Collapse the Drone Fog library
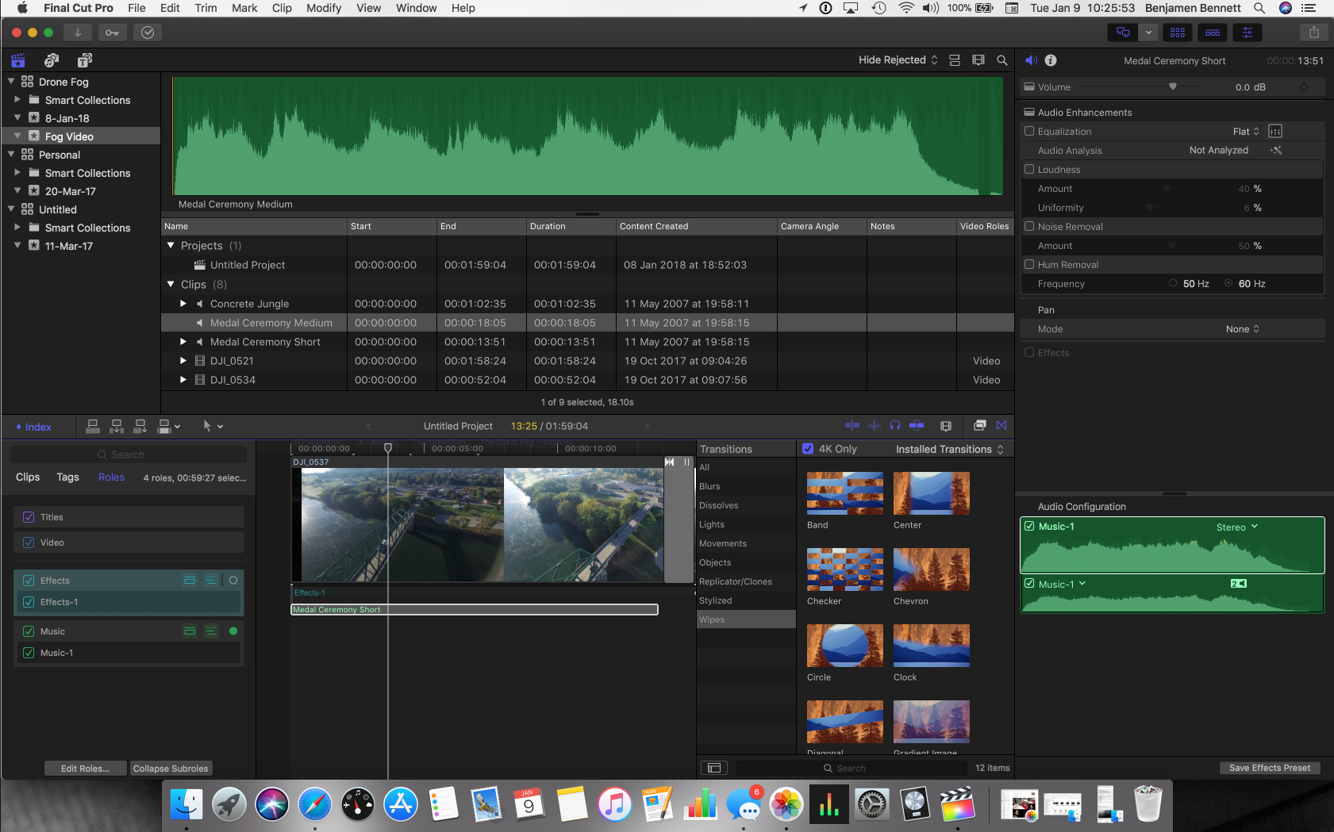This screenshot has height=832, width=1334. click(11, 82)
